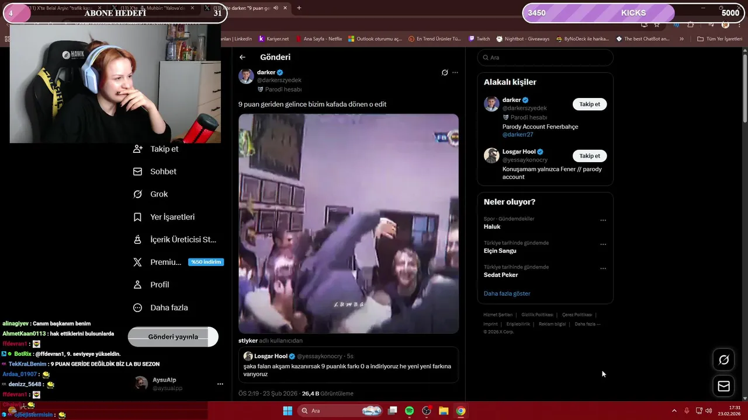Expand the bookmarks overflow chevron
The width and height of the screenshot is (748, 420).
pos(681,39)
